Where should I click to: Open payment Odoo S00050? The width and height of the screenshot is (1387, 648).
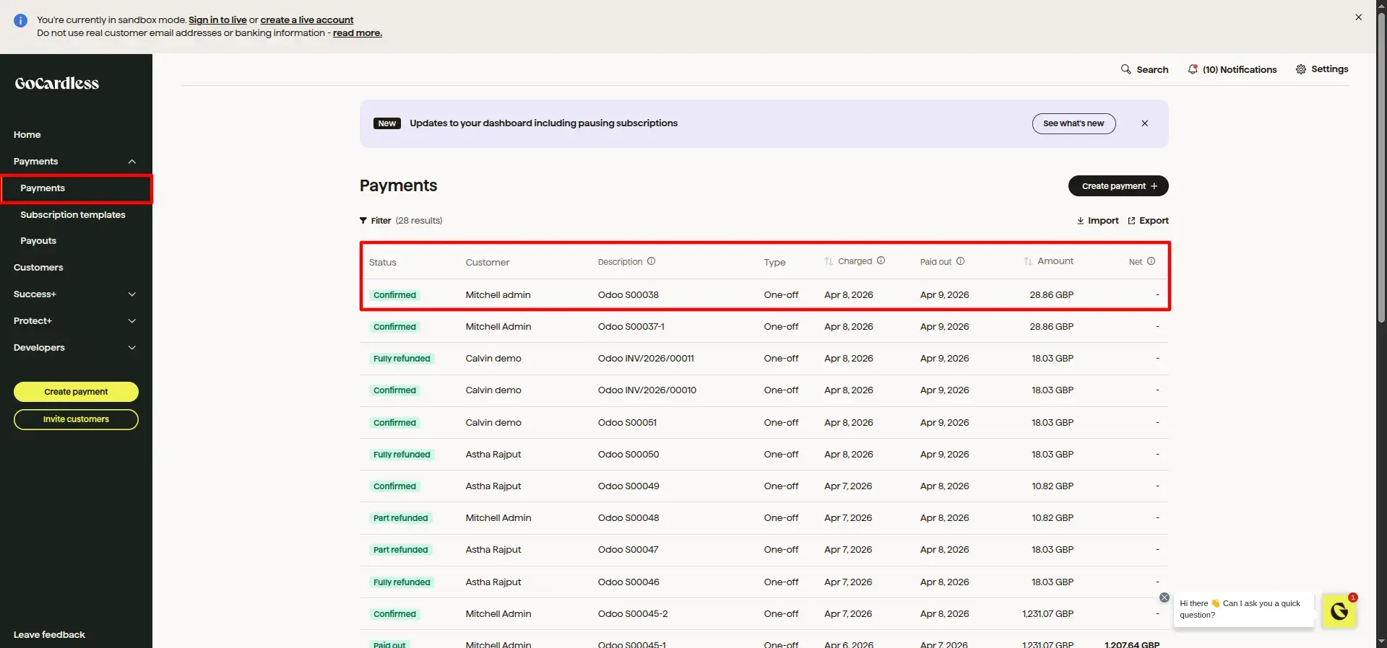(x=764, y=455)
